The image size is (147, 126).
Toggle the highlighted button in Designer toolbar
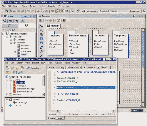(x=59, y=21)
